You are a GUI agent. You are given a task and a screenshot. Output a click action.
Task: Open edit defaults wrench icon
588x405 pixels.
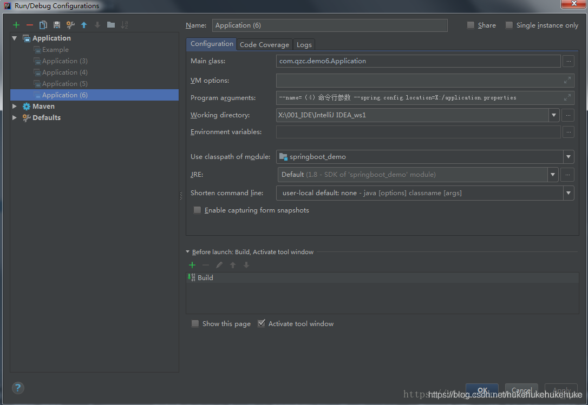point(70,25)
